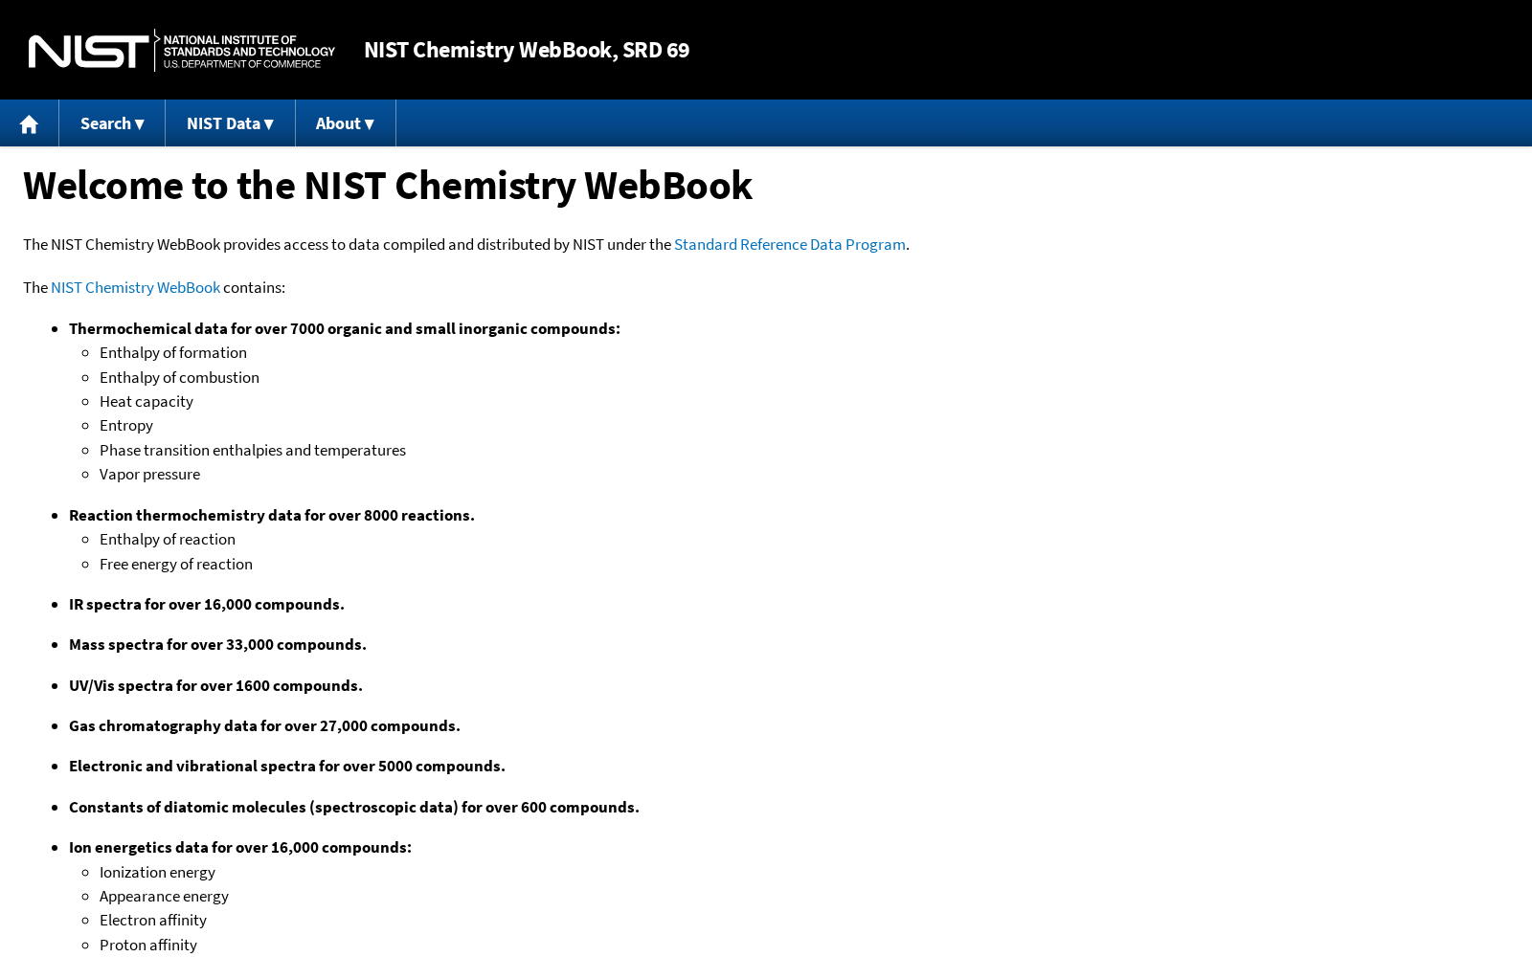Click Electronic and vibrational spectra line
Viewport: 1532px width, 957px height.
pos(287,766)
